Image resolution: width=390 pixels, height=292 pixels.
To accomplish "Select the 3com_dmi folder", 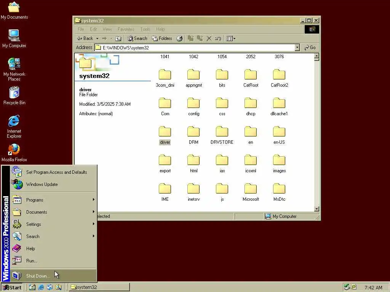I will click(165, 78).
